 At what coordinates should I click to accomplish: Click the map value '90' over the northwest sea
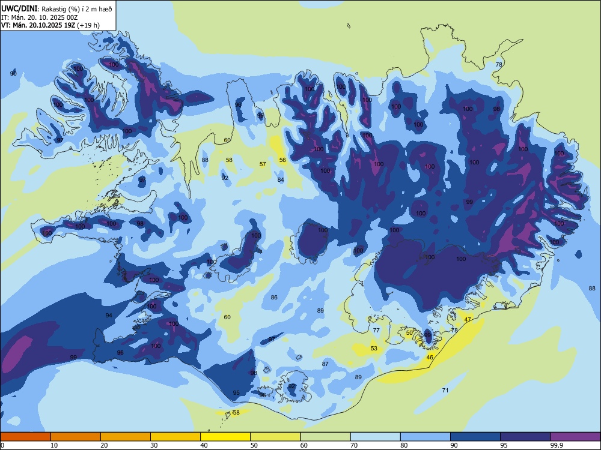coord(13,73)
